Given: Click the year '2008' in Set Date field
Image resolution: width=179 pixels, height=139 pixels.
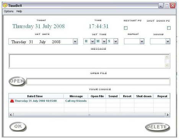Looking at the screenshot, I should click(x=56, y=42).
